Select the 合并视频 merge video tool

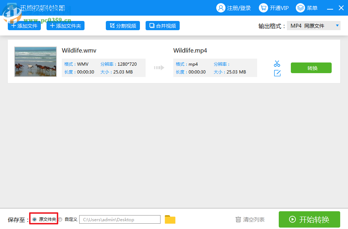tap(162, 25)
